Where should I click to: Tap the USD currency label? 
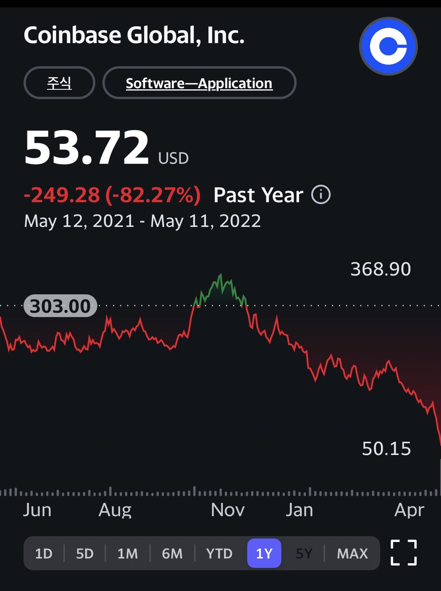(173, 158)
